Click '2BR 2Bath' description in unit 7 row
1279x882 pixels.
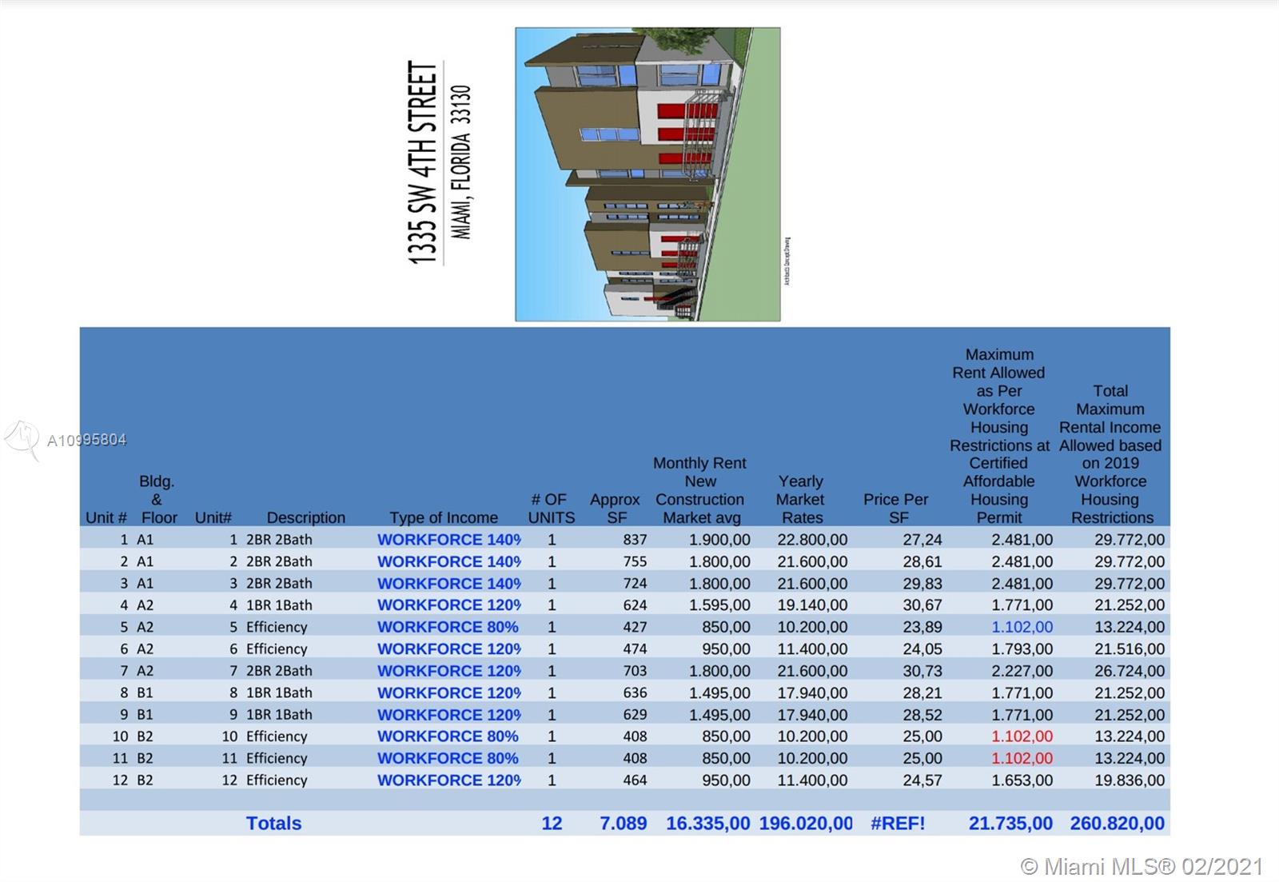point(279,671)
